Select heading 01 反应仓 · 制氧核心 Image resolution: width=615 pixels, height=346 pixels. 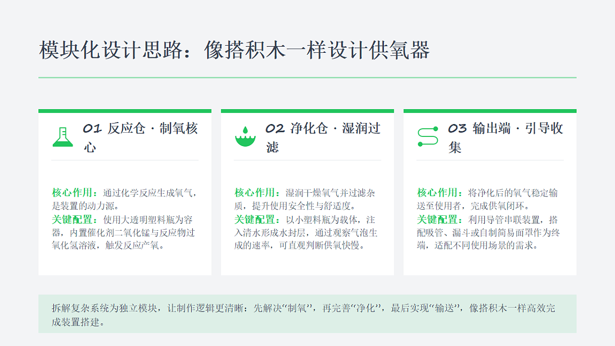coord(140,138)
